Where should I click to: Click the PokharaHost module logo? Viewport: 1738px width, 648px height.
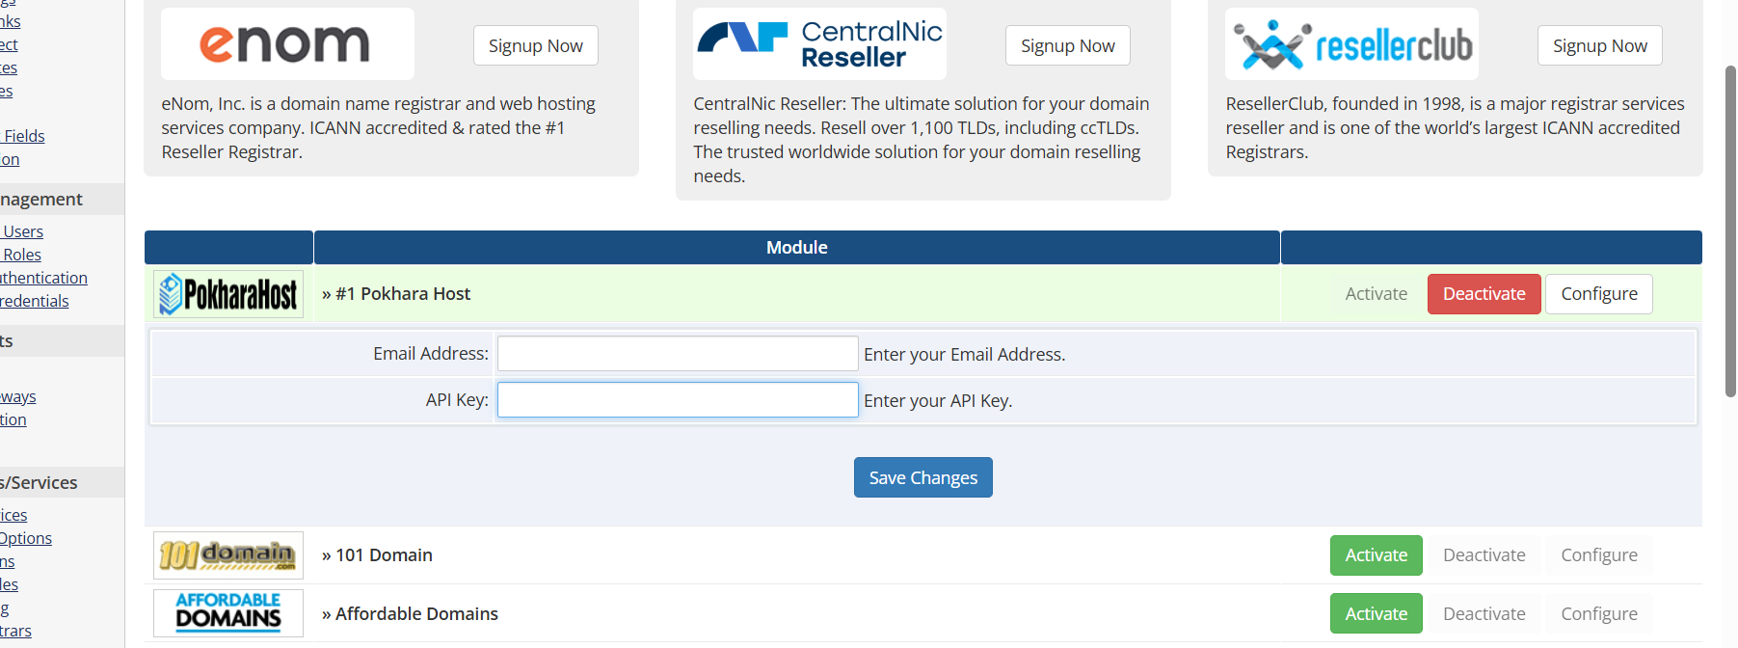(228, 294)
